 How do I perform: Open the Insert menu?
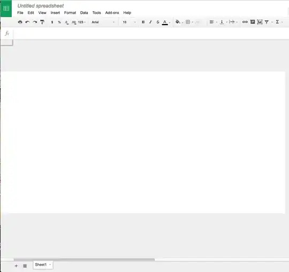tap(55, 13)
